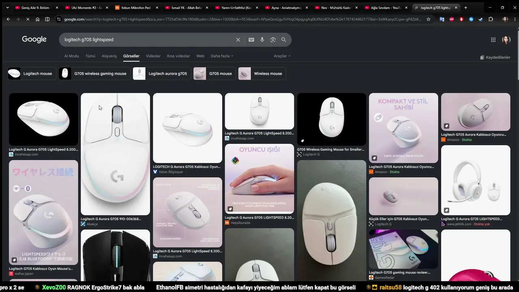Open the KOMPAKT VE STİL SAHİBİ Amazon image
Image resolution: width=519 pixels, height=292 pixels.
[403, 128]
